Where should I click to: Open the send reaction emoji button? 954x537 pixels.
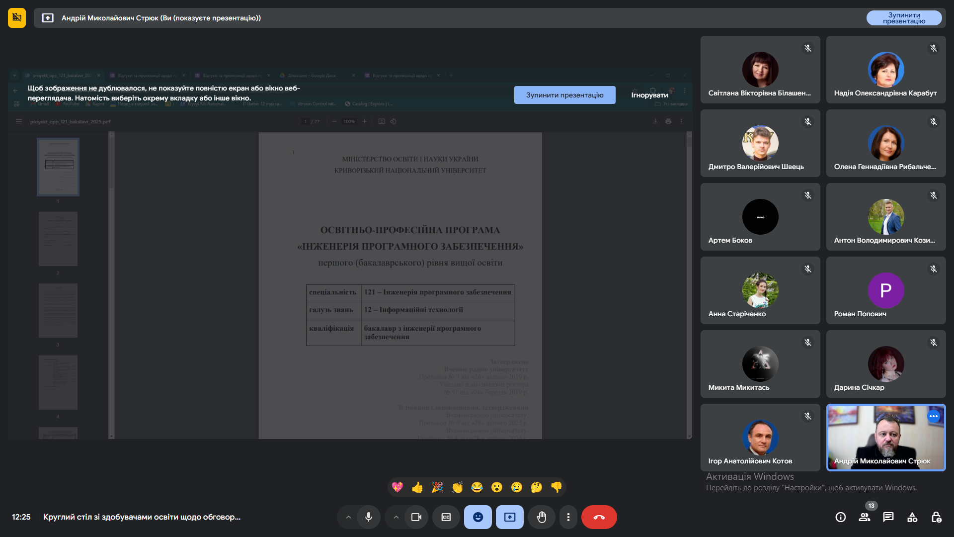pos(477,517)
